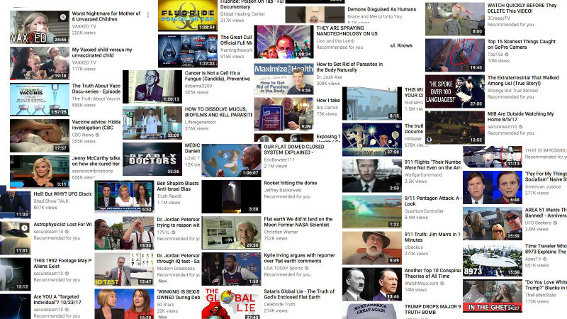Open MIB Are Outside Watching title
This screenshot has height=319, width=567.
click(x=520, y=116)
